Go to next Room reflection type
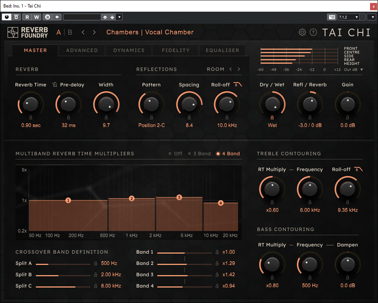Viewport: 378px width, 303px height. tap(239, 69)
